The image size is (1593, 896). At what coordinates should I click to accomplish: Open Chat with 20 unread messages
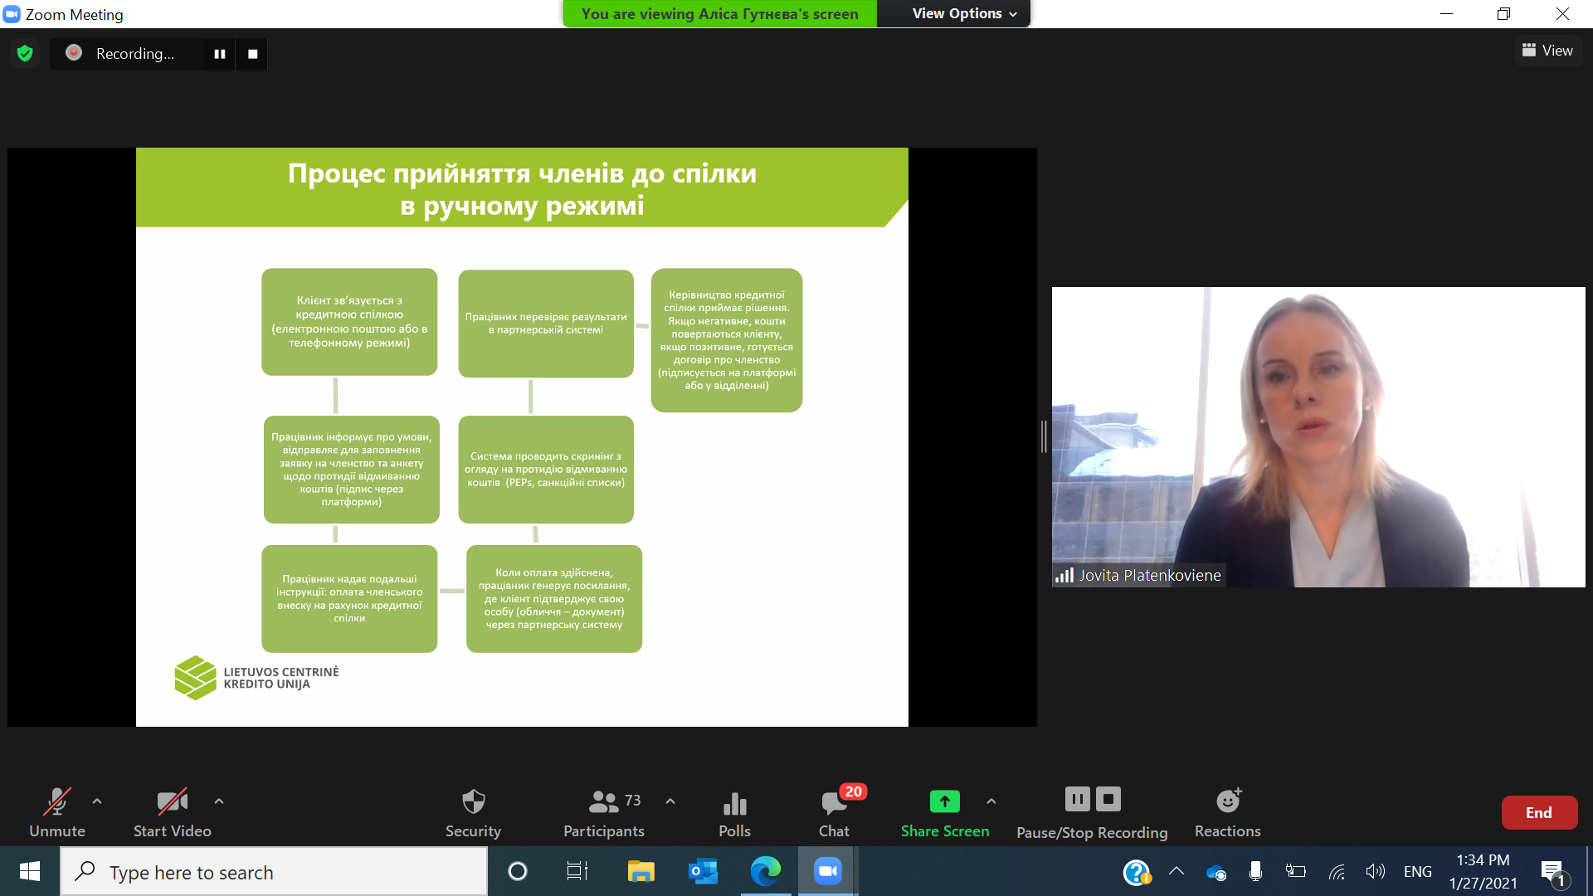[835, 803]
